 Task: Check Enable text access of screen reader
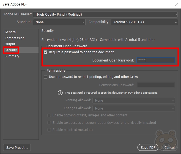click(x=49, y=123)
